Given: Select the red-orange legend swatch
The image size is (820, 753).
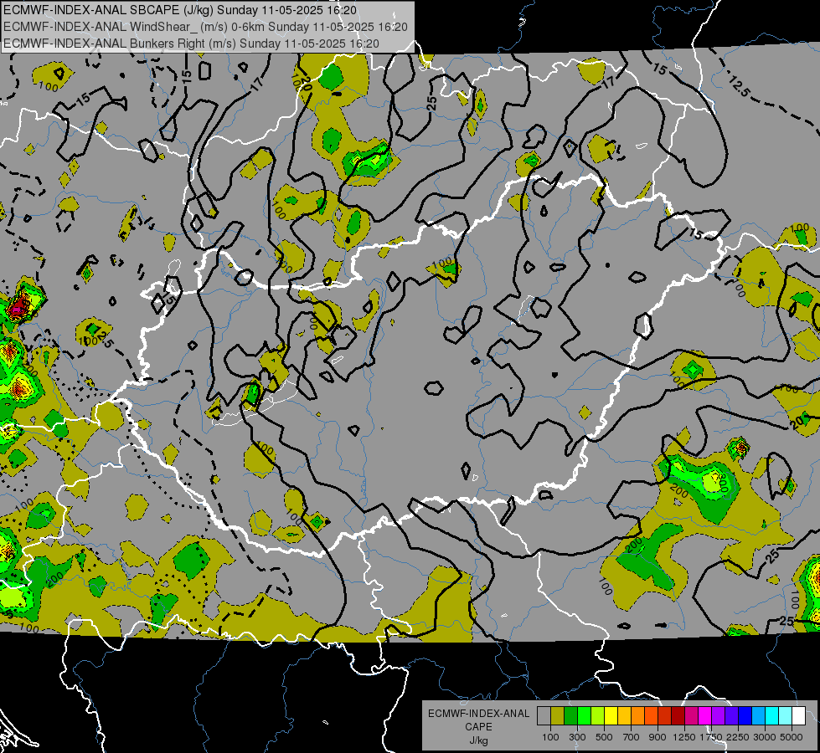Looking at the screenshot, I should point(651,716).
